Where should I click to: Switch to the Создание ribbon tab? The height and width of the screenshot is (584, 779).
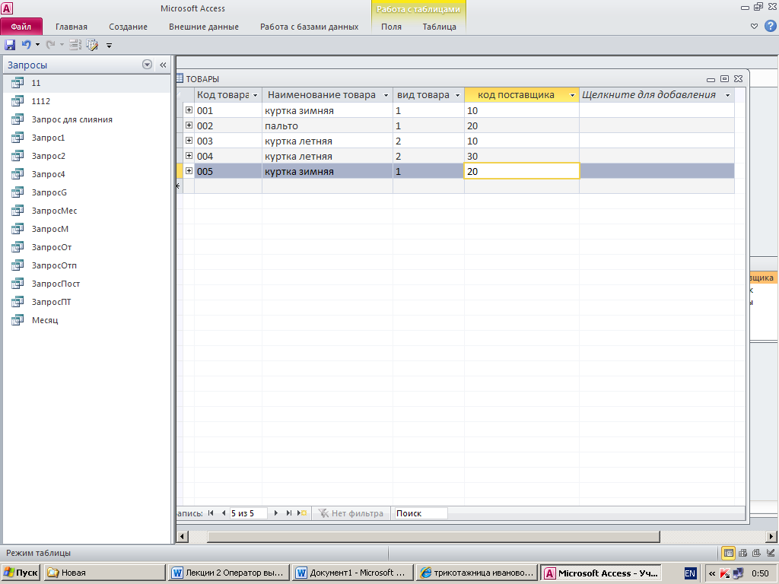click(128, 27)
